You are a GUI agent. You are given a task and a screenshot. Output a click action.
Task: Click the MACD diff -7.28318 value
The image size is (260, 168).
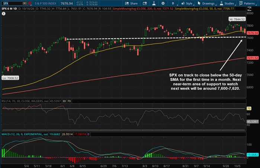(80, 134)
